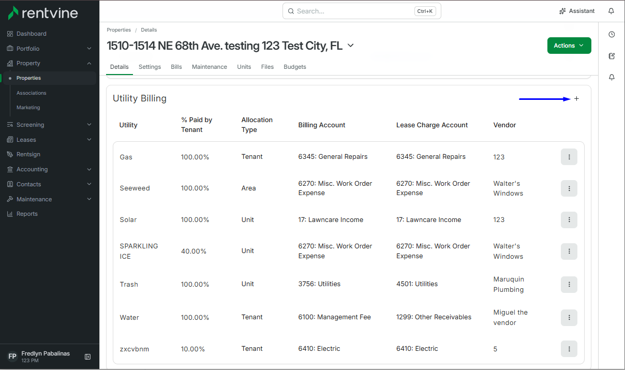625x370 pixels.
Task: Open Associations in the sidebar submenu
Action: [x=32, y=93]
